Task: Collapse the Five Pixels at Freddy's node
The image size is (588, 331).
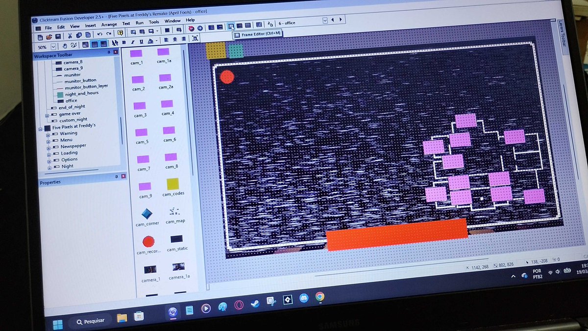Action: [40, 128]
